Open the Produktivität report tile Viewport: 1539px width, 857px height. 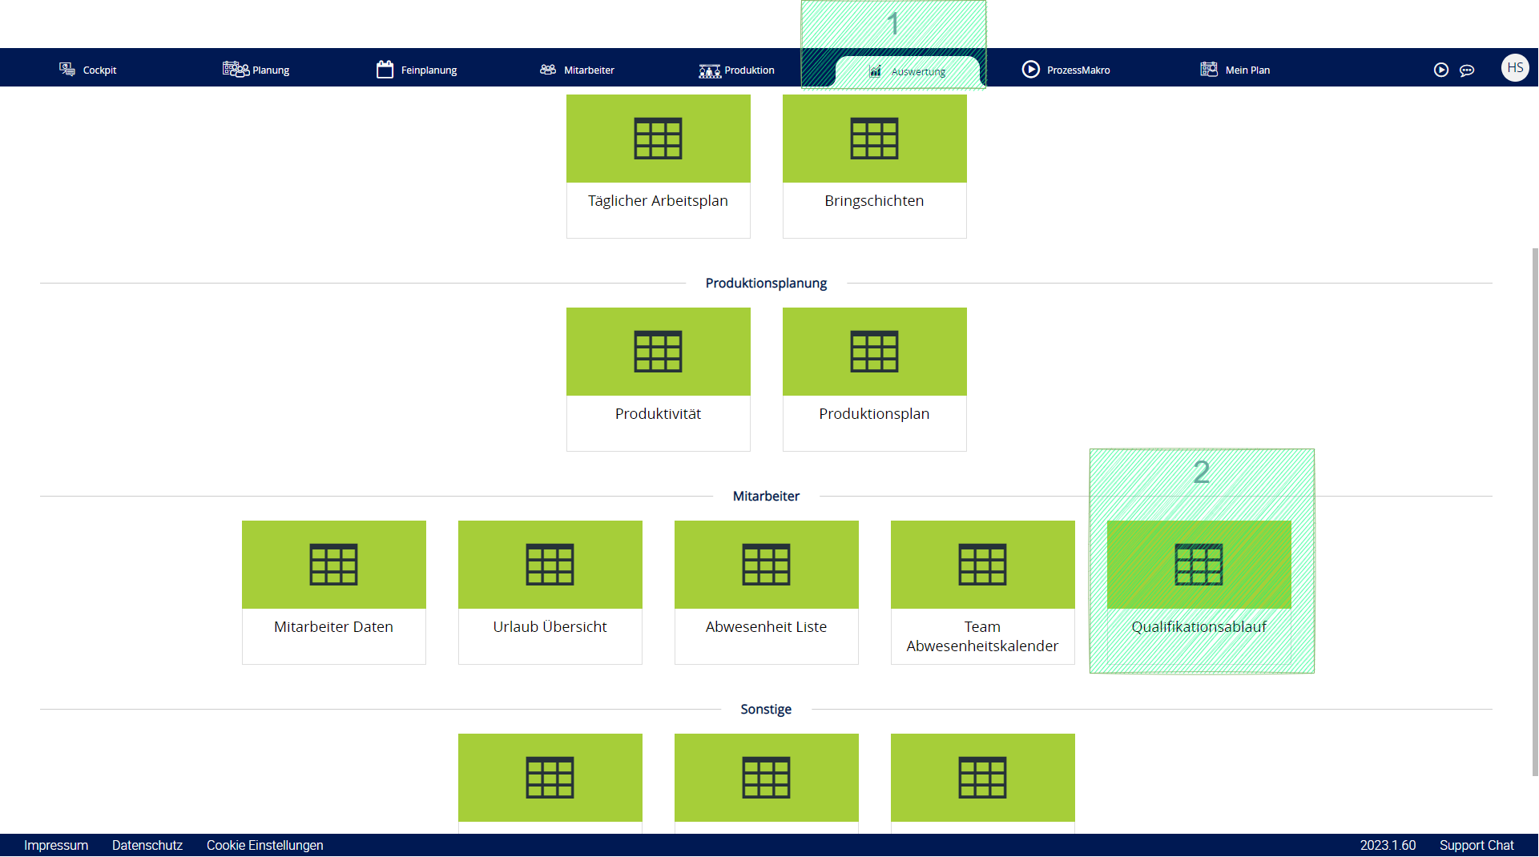pos(658,379)
